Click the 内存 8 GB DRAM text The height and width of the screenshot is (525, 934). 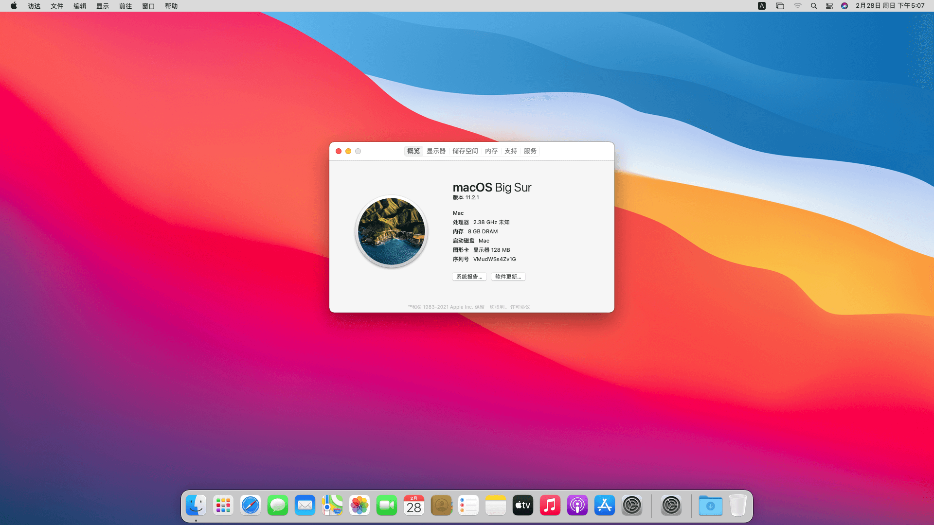point(475,231)
